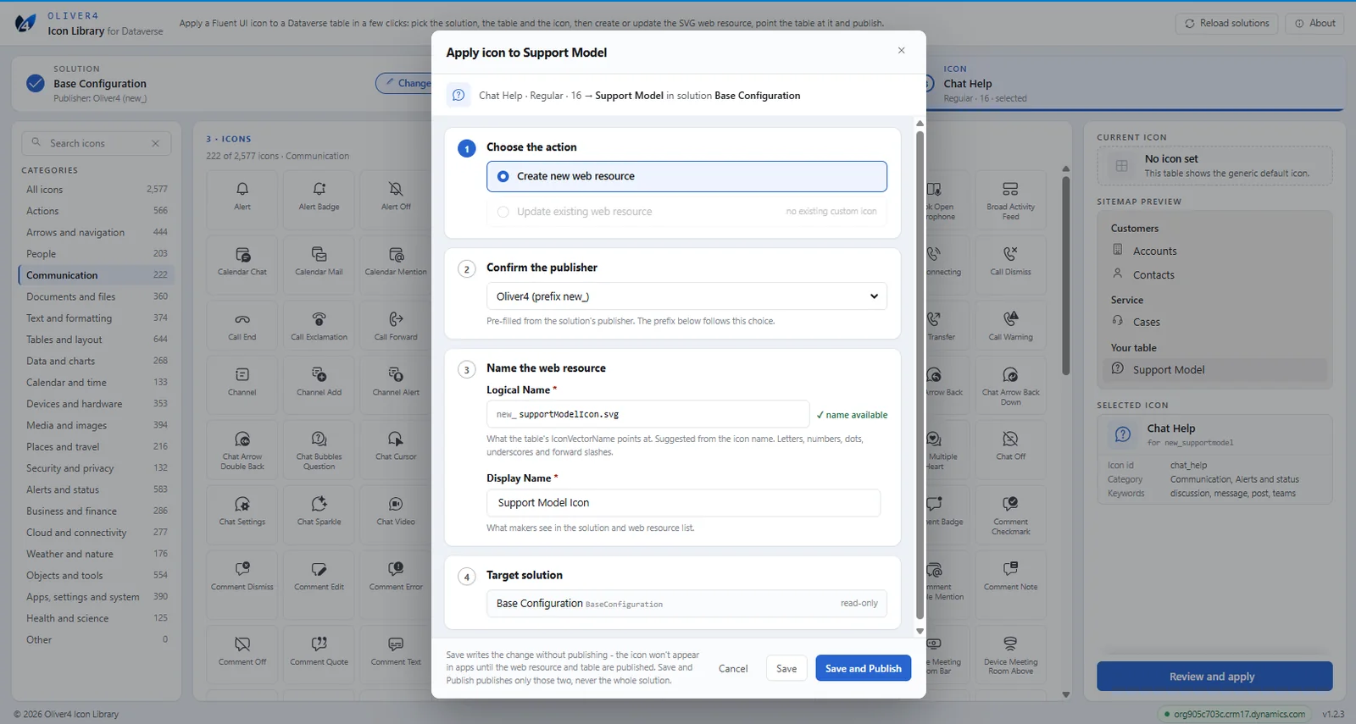Choose the Comment Quote icon
Image resolution: width=1356 pixels, height=724 pixels.
pyautogui.click(x=319, y=655)
